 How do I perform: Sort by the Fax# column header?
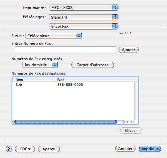96,79
